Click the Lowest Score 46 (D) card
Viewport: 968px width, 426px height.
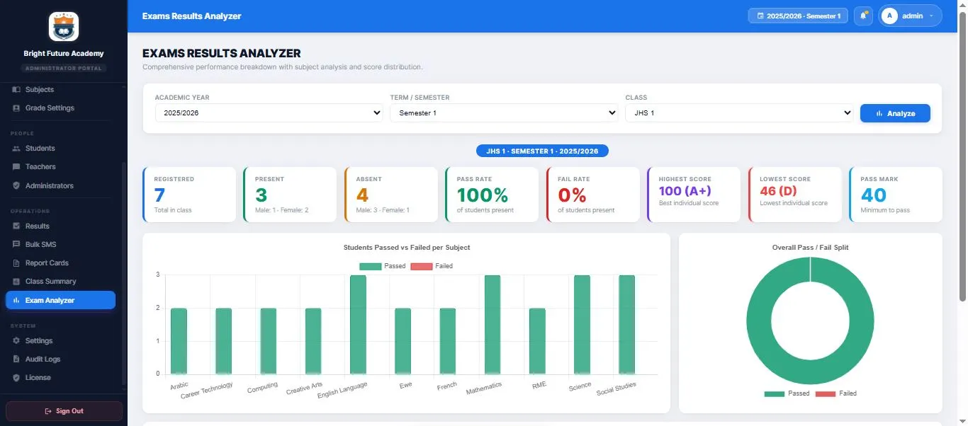(x=795, y=195)
